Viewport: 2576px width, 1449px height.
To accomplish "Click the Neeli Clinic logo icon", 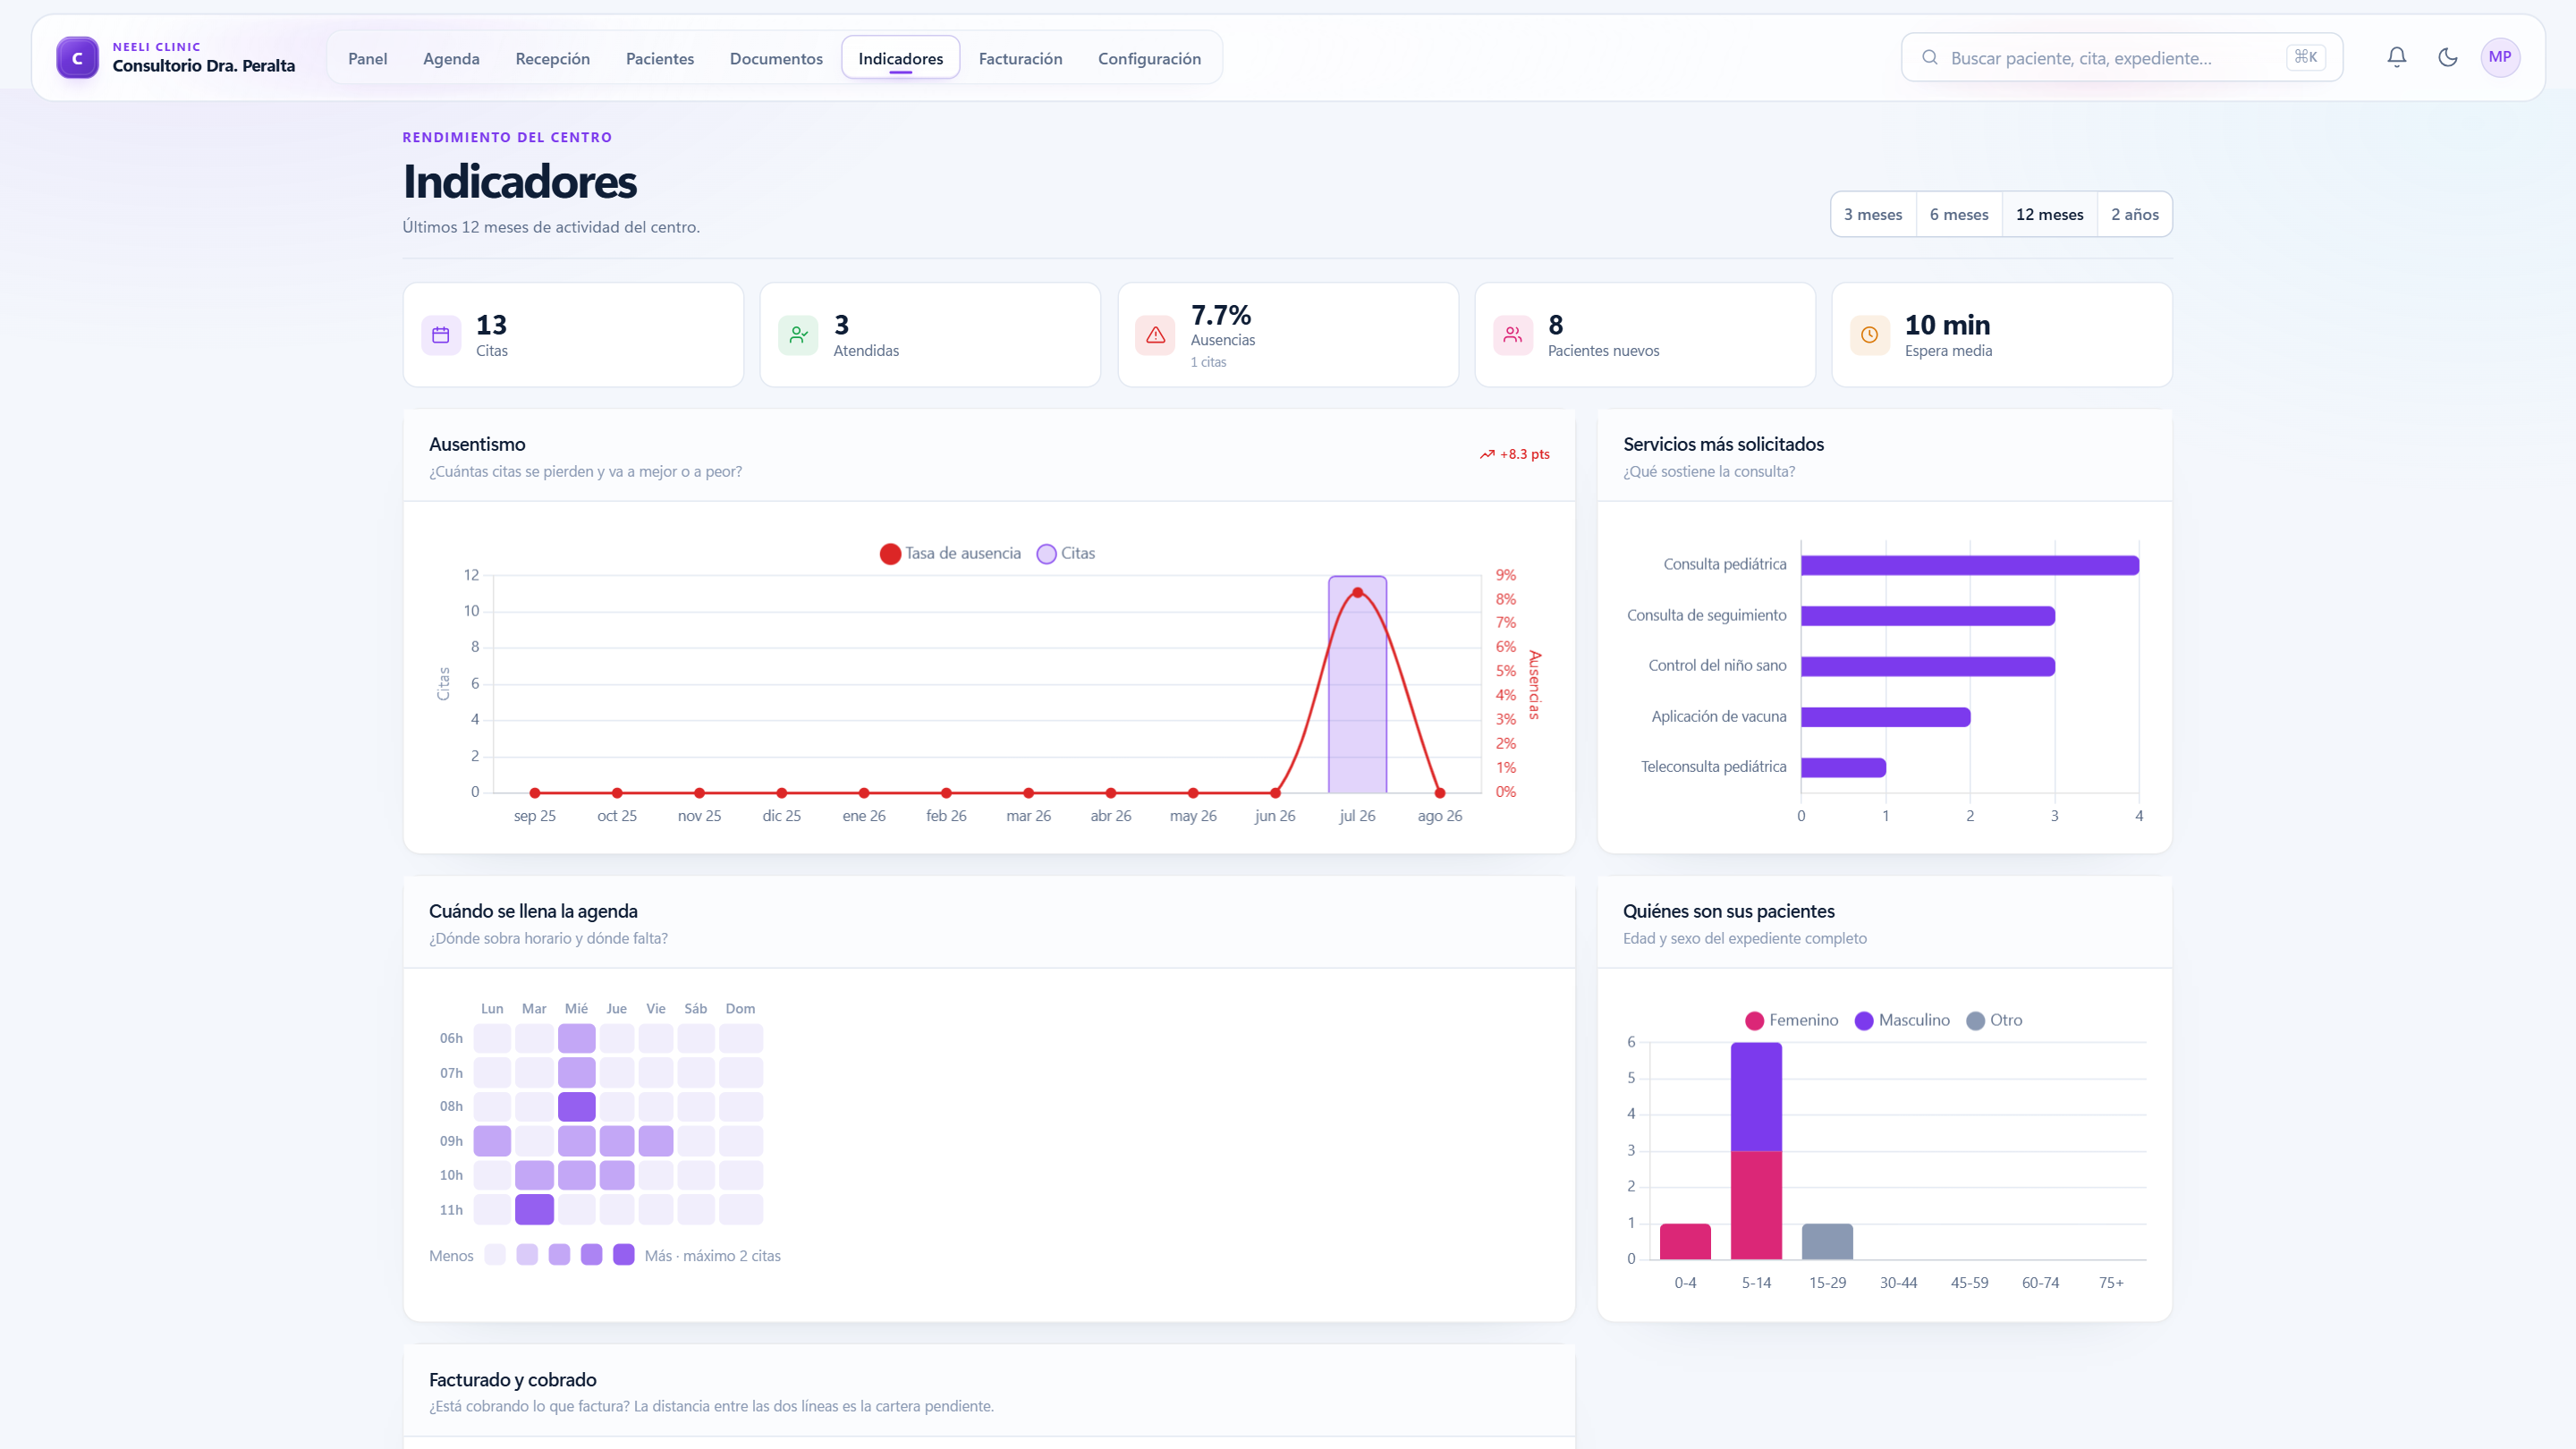I will point(77,58).
